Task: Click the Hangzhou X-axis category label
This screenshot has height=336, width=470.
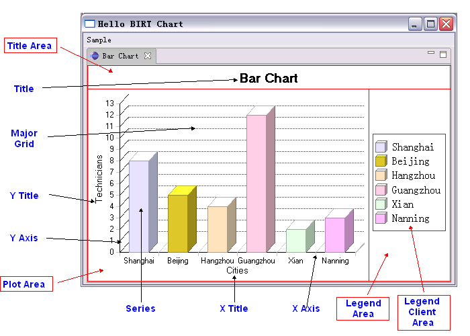Action: point(218,261)
